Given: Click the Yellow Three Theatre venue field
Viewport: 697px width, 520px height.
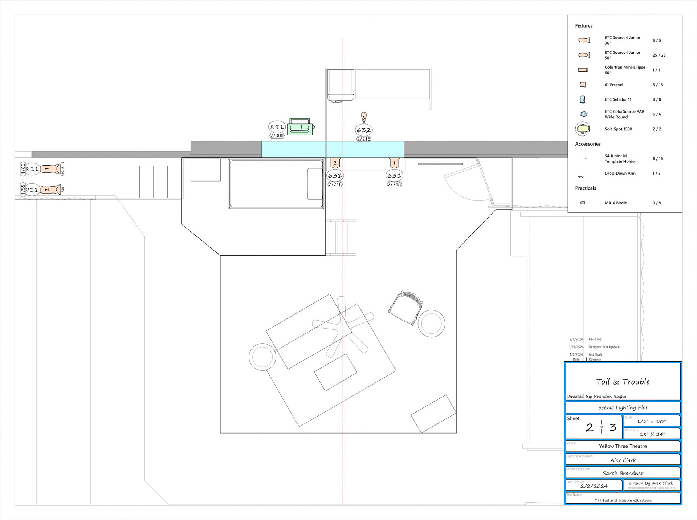Looking at the screenshot, I should pos(623,446).
